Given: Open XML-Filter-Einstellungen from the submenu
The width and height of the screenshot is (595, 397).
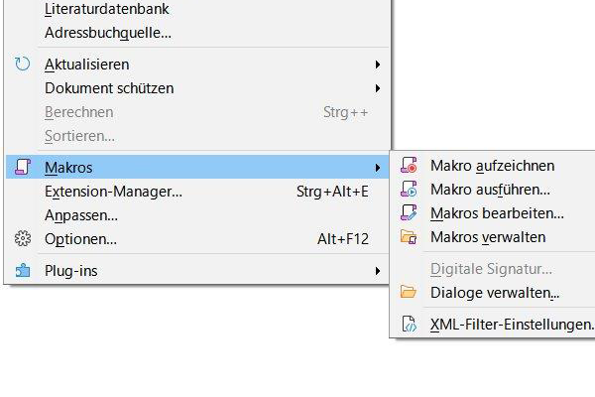Looking at the screenshot, I should tap(511, 325).
